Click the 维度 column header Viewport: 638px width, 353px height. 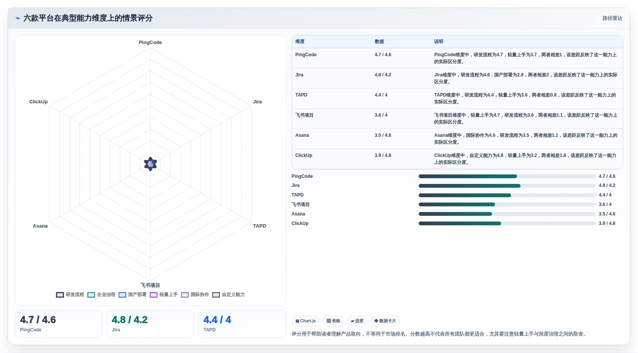coord(300,41)
